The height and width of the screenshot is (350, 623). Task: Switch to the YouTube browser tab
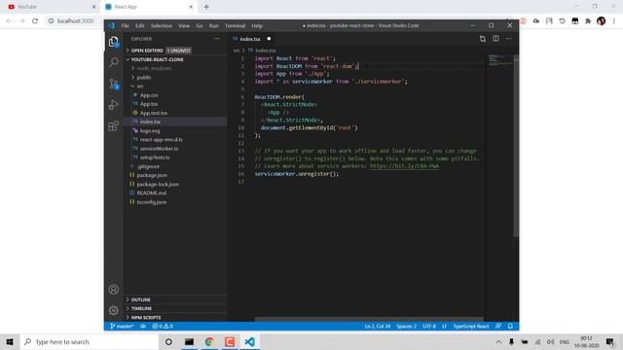point(51,7)
